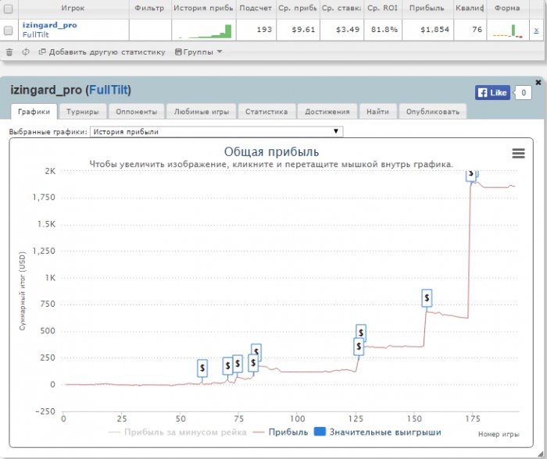Open the 'История прибыли' chart dropdown
547x459 pixels.
[x=216, y=132]
